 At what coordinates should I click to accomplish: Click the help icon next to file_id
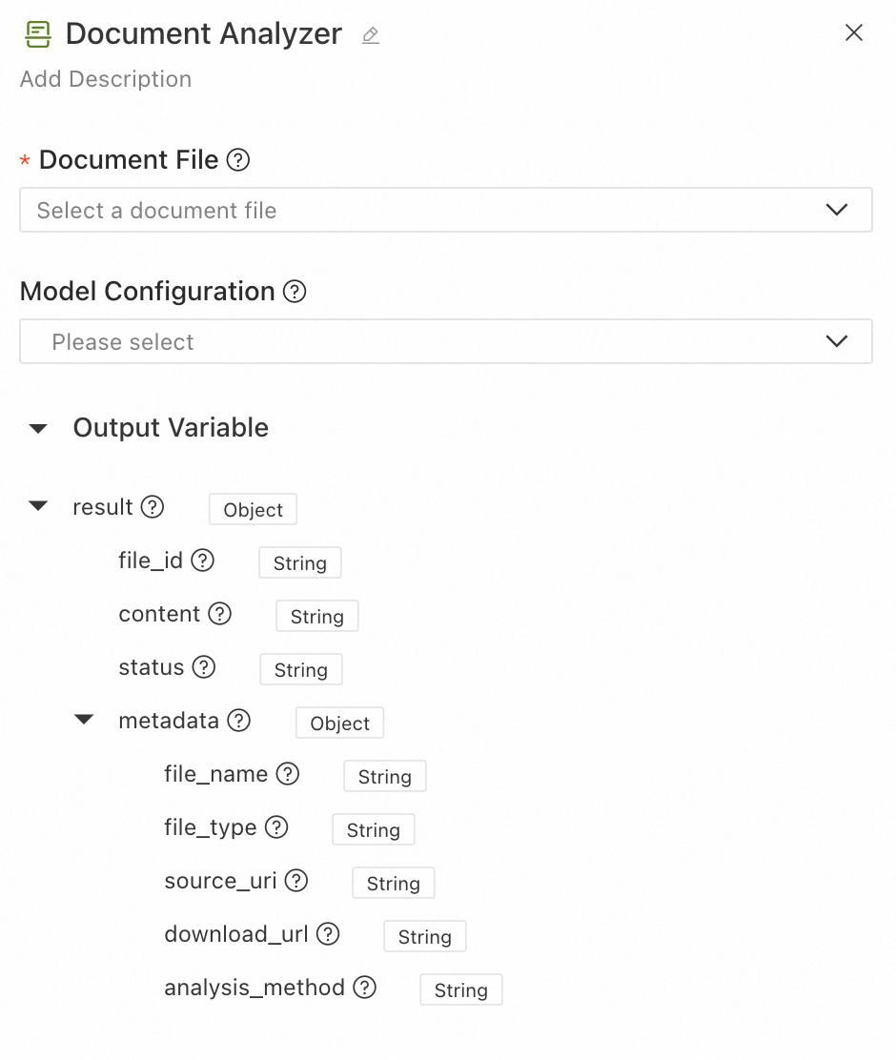point(203,561)
